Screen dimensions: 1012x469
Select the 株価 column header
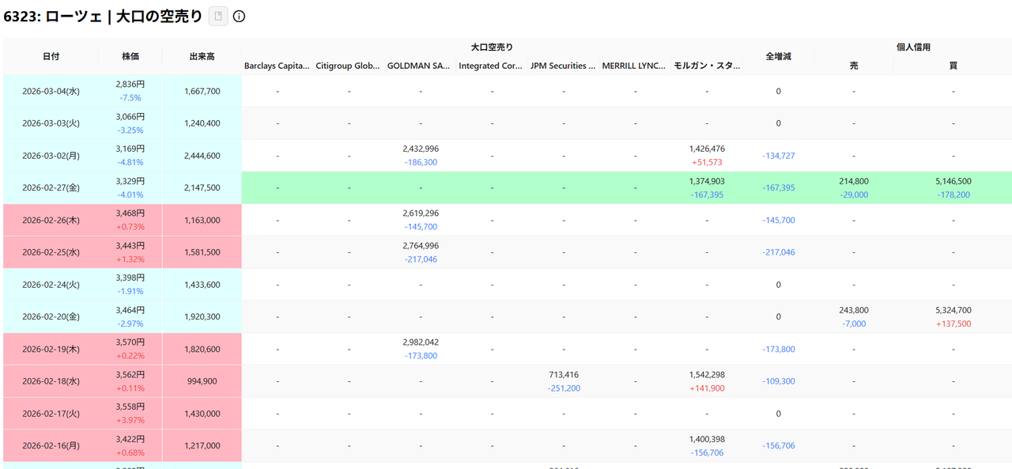[x=130, y=57]
